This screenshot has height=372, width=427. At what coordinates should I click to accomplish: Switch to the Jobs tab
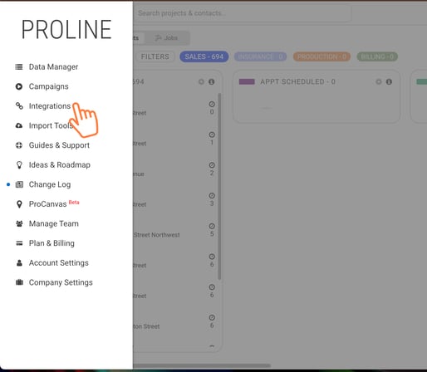click(167, 38)
